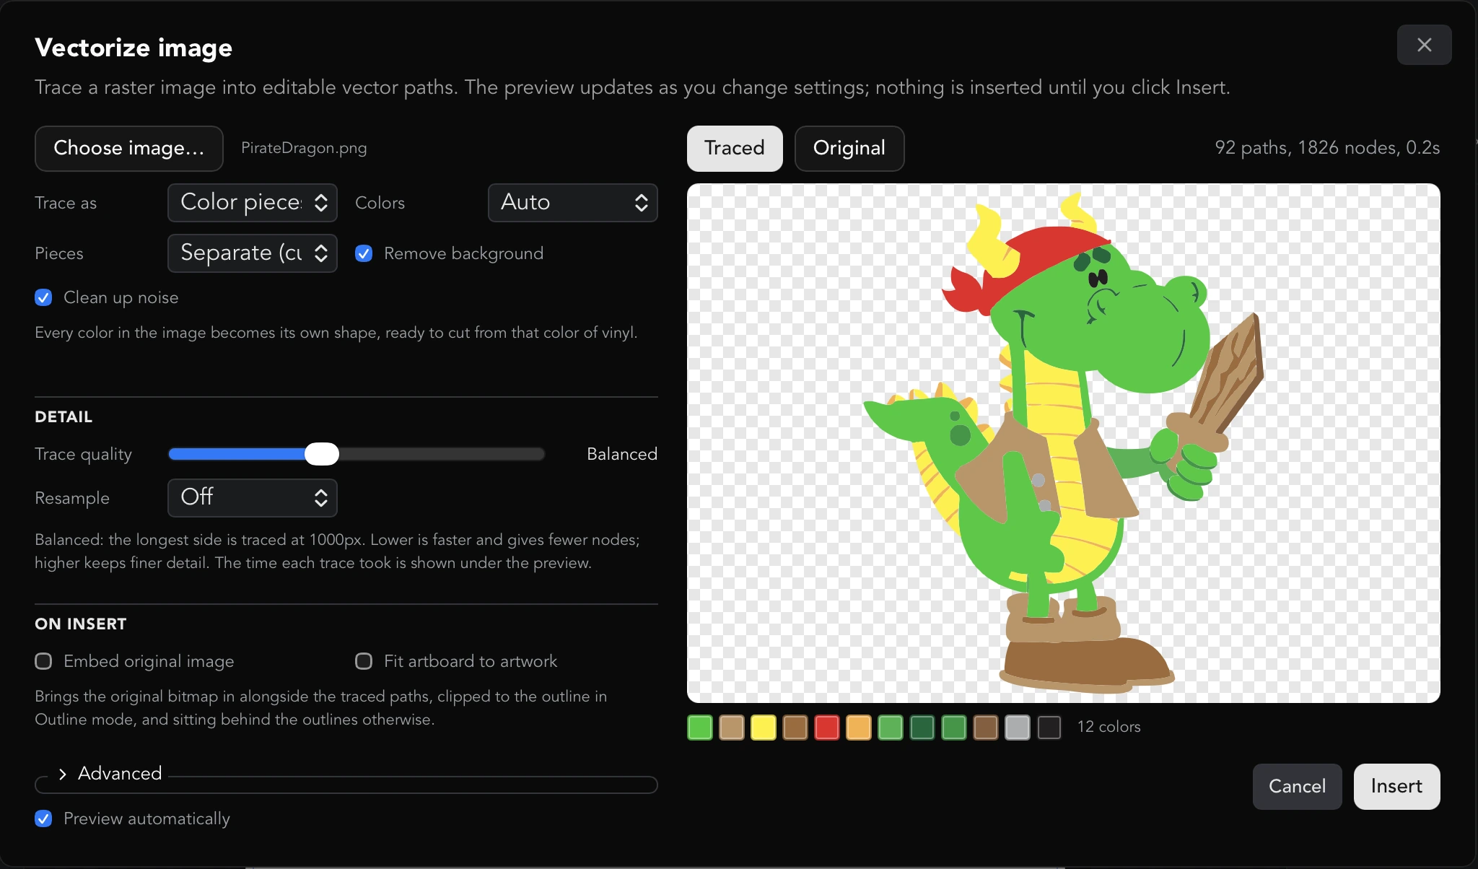Expand the Advanced section
The height and width of the screenshot is (869, 1478).
click(110, 774)
